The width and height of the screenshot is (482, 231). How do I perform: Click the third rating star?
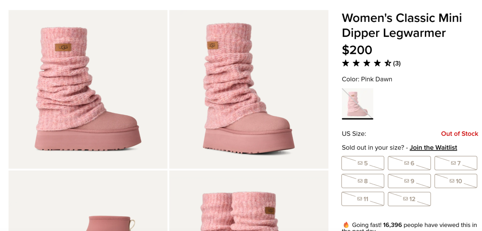coord(367,63)
